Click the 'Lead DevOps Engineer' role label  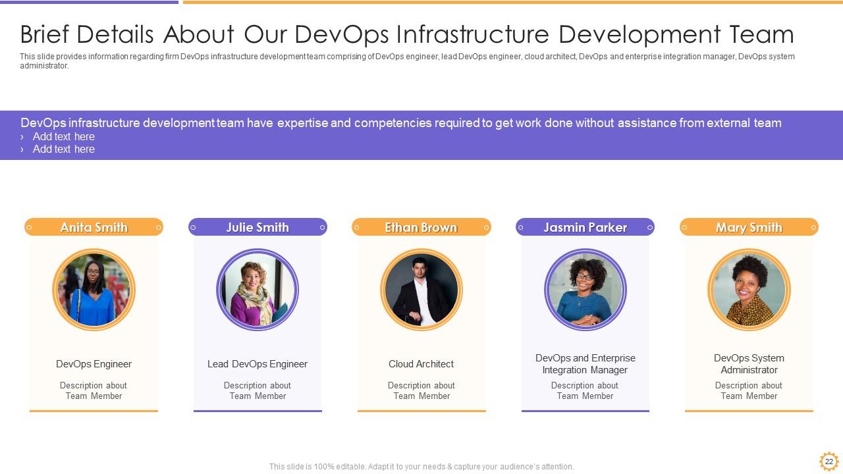(x=258, y=364)
